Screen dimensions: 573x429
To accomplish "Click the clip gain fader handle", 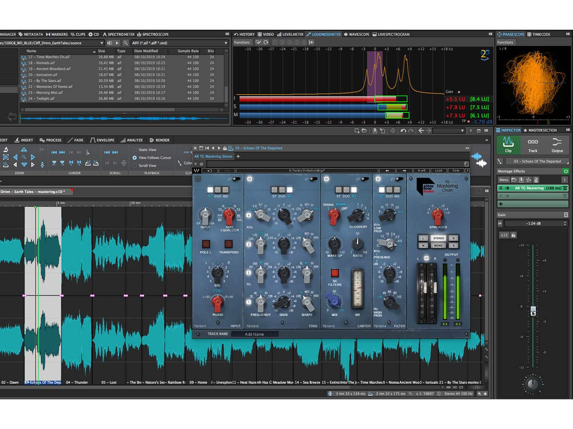I will tap(533, 311).
